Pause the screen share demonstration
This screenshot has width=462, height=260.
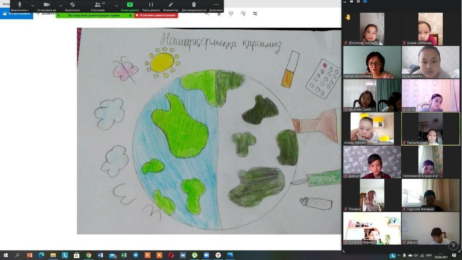(x=151, y=5)
